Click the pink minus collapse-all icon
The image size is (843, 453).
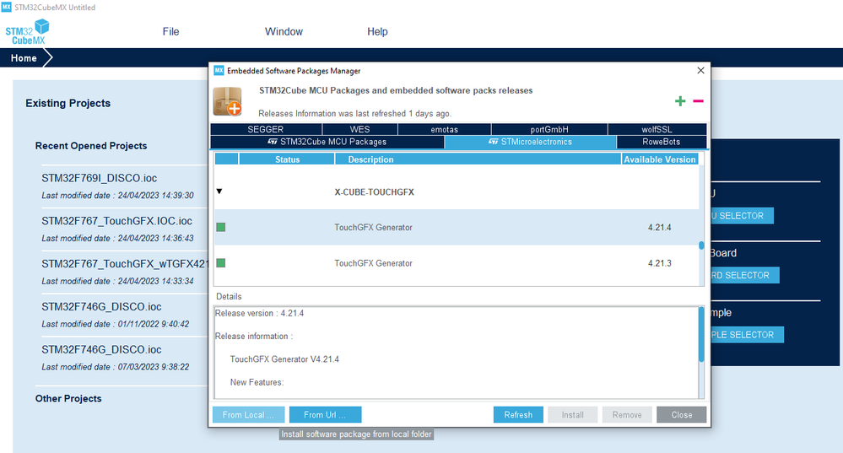click(698, 101)
